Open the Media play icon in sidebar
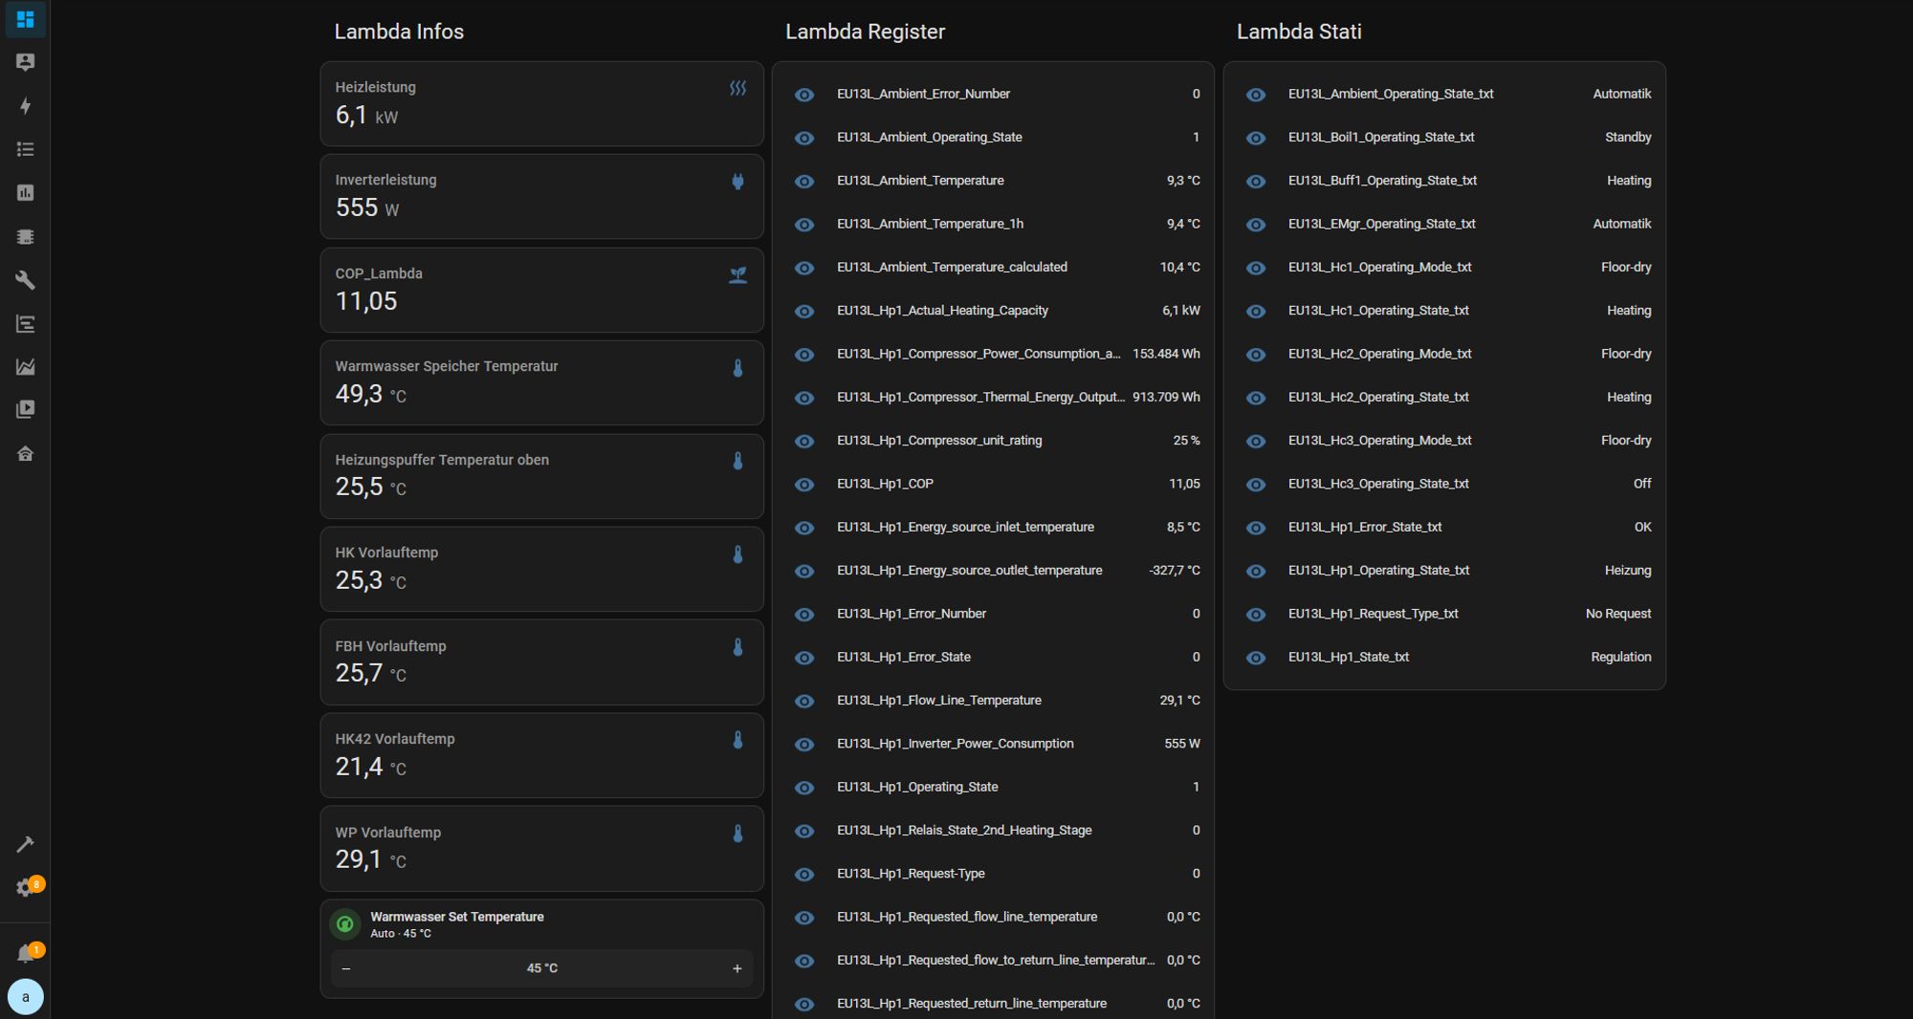Viewport: 1913px width, 1019px height. 26,410
